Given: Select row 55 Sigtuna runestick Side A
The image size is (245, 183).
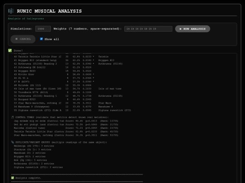Looking at the screenshot, I should point(73,110).
